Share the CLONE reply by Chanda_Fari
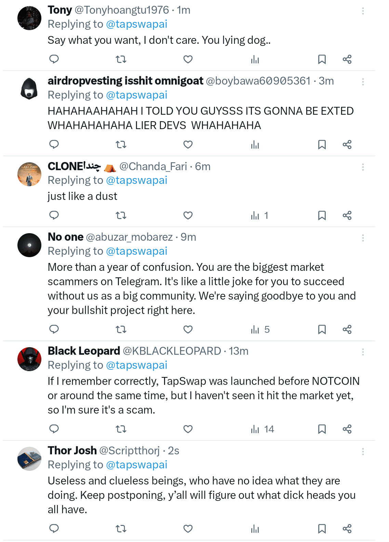The height and width of the screenshot is (542, 389). (x=347, y=215)
